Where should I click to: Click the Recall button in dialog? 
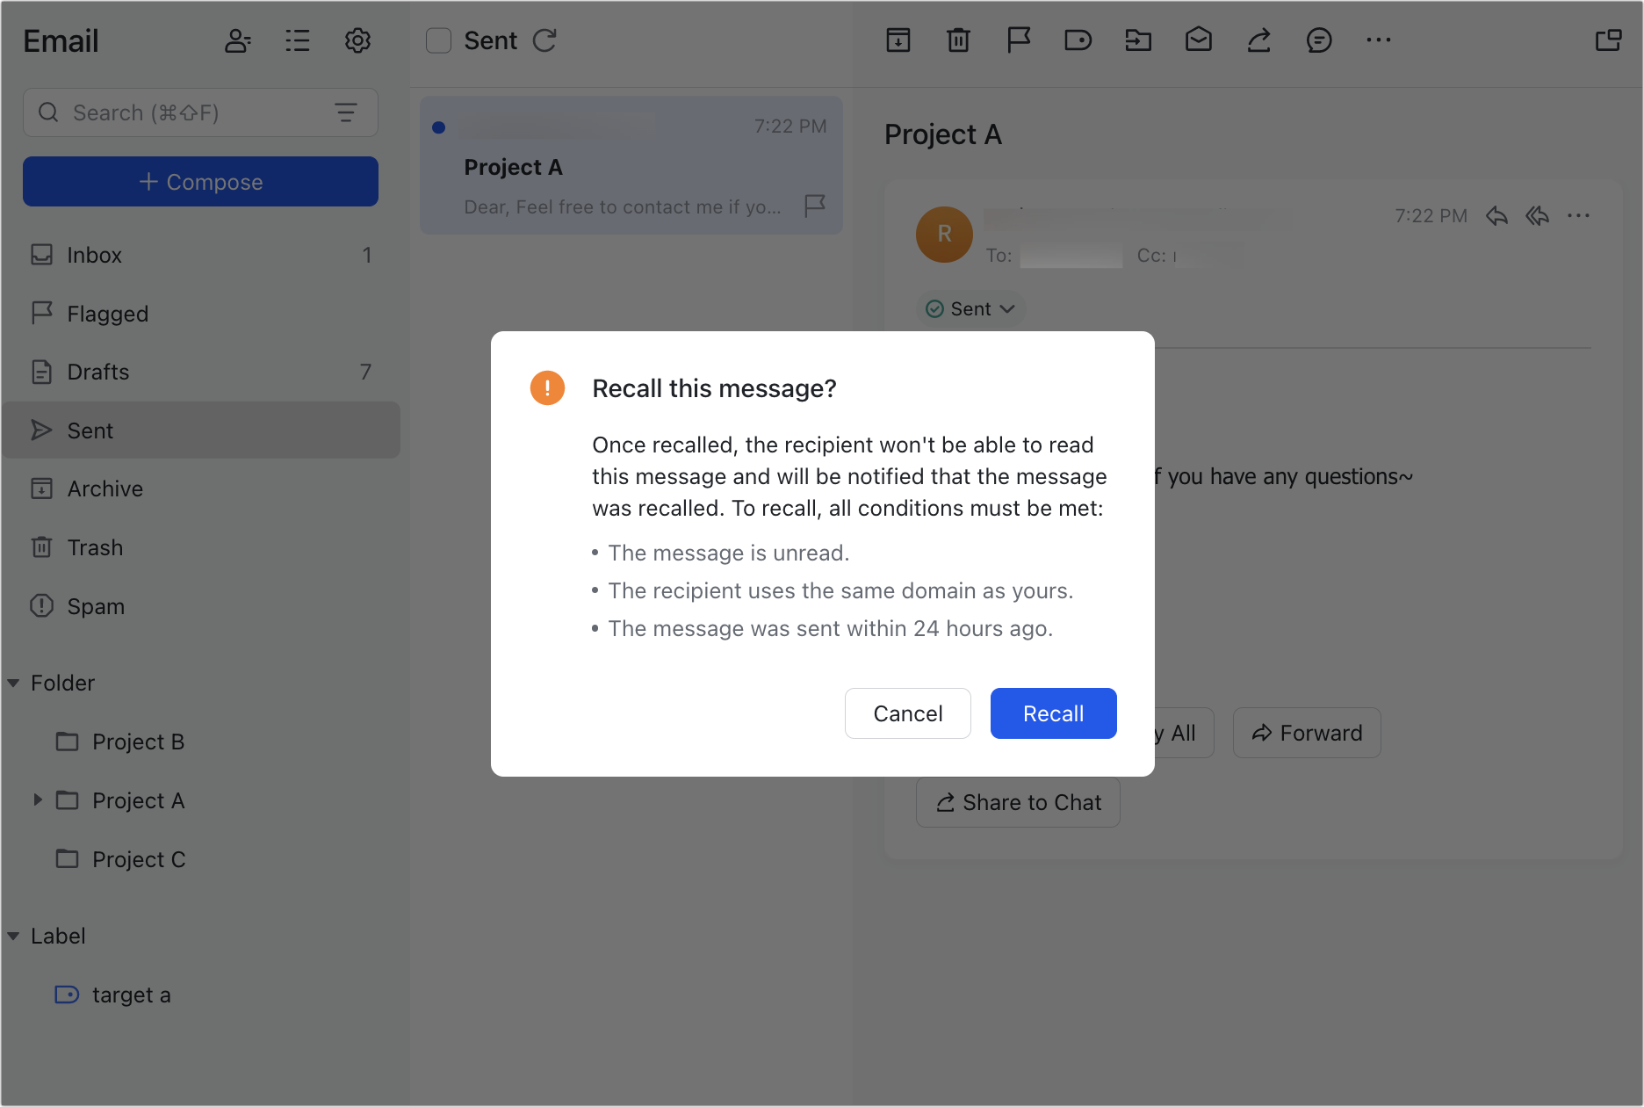click(1053, 713)
